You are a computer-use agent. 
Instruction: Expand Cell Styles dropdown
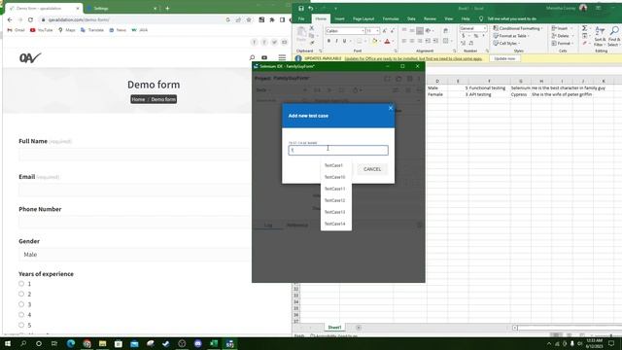pyautogui.click(x=507, y=43)
